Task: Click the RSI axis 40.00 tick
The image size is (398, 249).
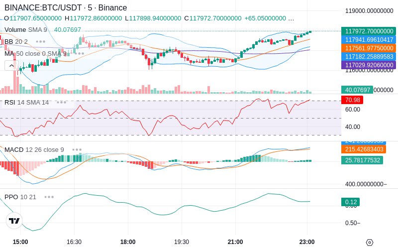Action: pos(353,127)
